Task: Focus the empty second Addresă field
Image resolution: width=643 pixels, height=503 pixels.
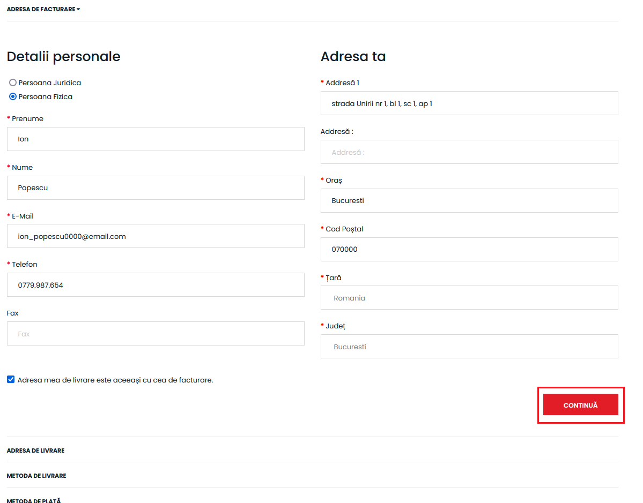Action: coord(469,152)
